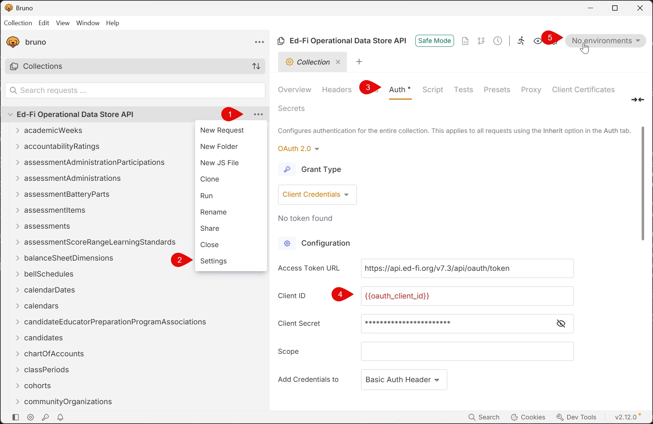The width and height of the screenshot is (653, 424).
Task: Sort collections with the sort arrows control
Action: point(256,66)
